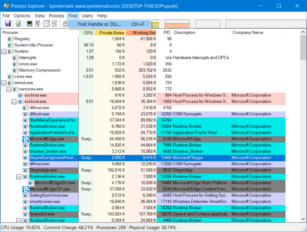Toggle the Show Lower Pane toolbar icon
The height and width of the screenshot is (232, 307).
[x=46, y=24]
